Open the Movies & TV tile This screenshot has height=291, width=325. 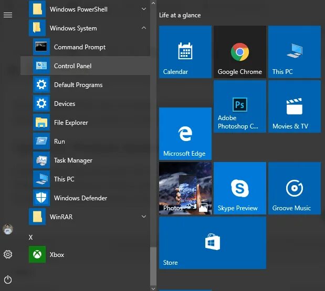click(295, 106)
